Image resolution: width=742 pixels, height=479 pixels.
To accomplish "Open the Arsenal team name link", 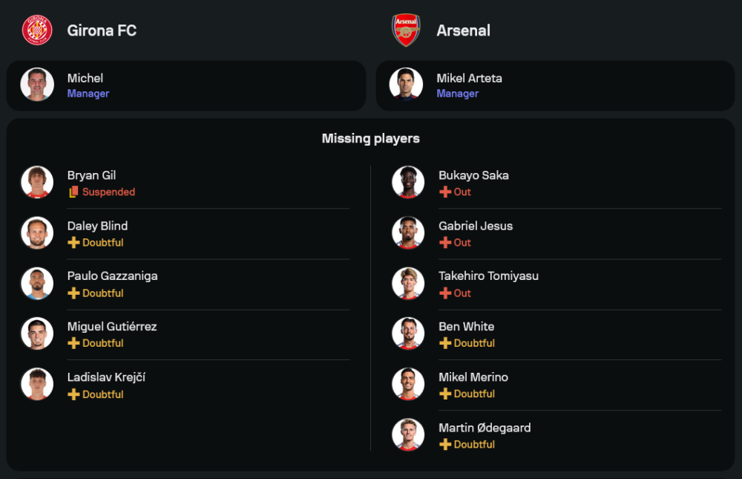I will point(463,30).
